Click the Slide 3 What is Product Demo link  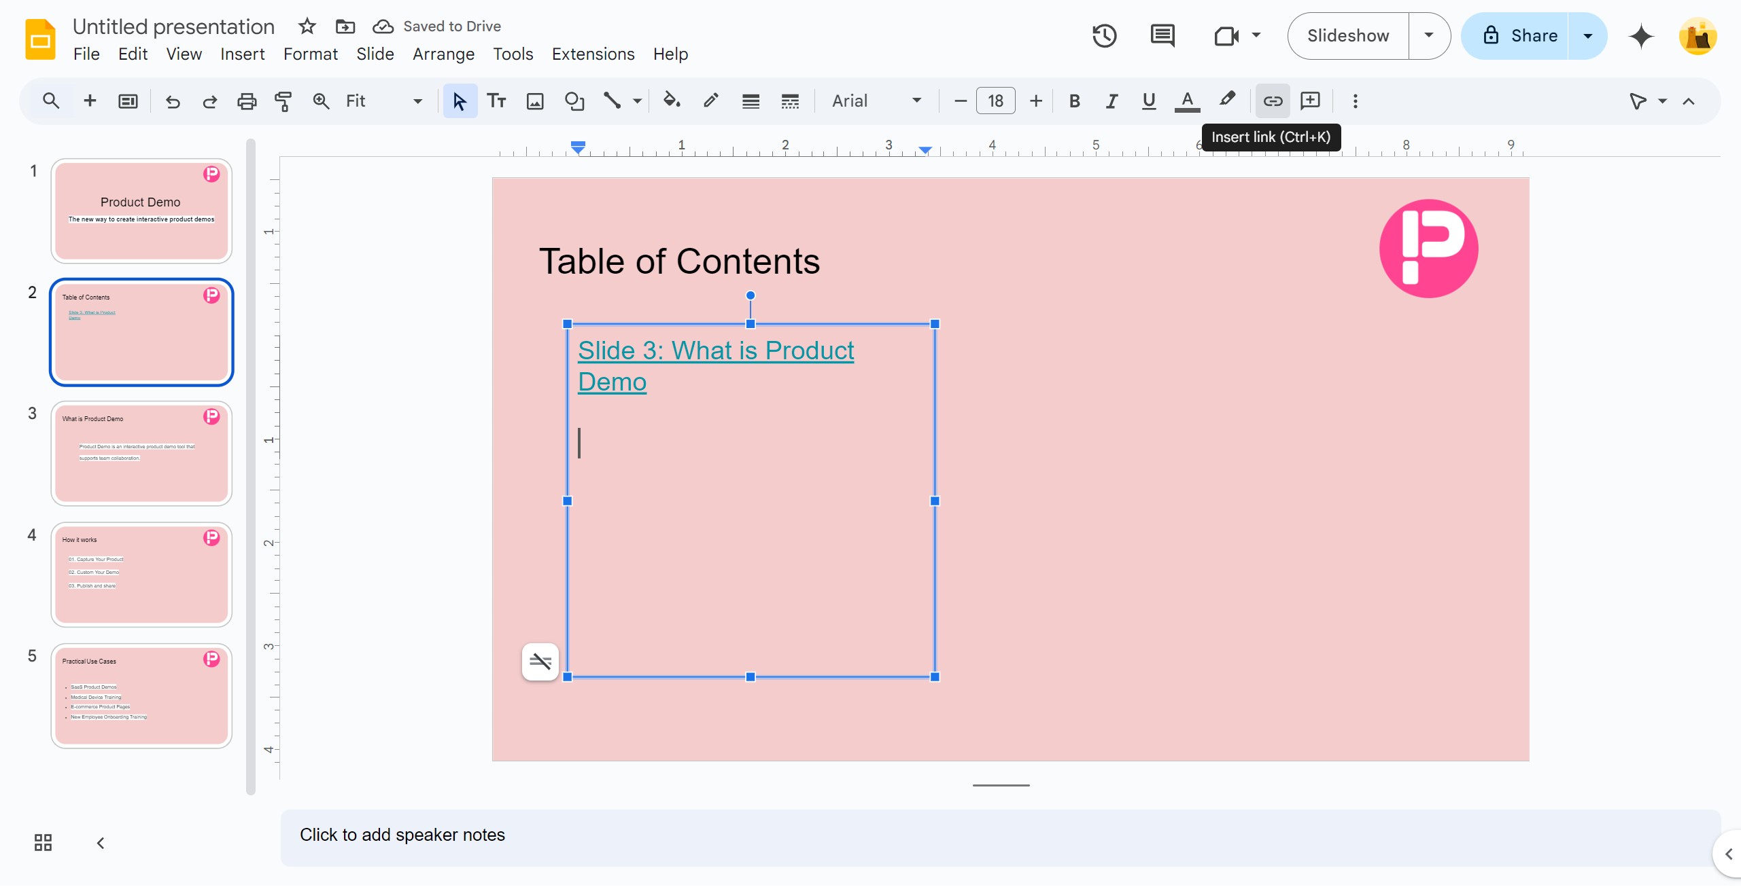coord(715,366)
